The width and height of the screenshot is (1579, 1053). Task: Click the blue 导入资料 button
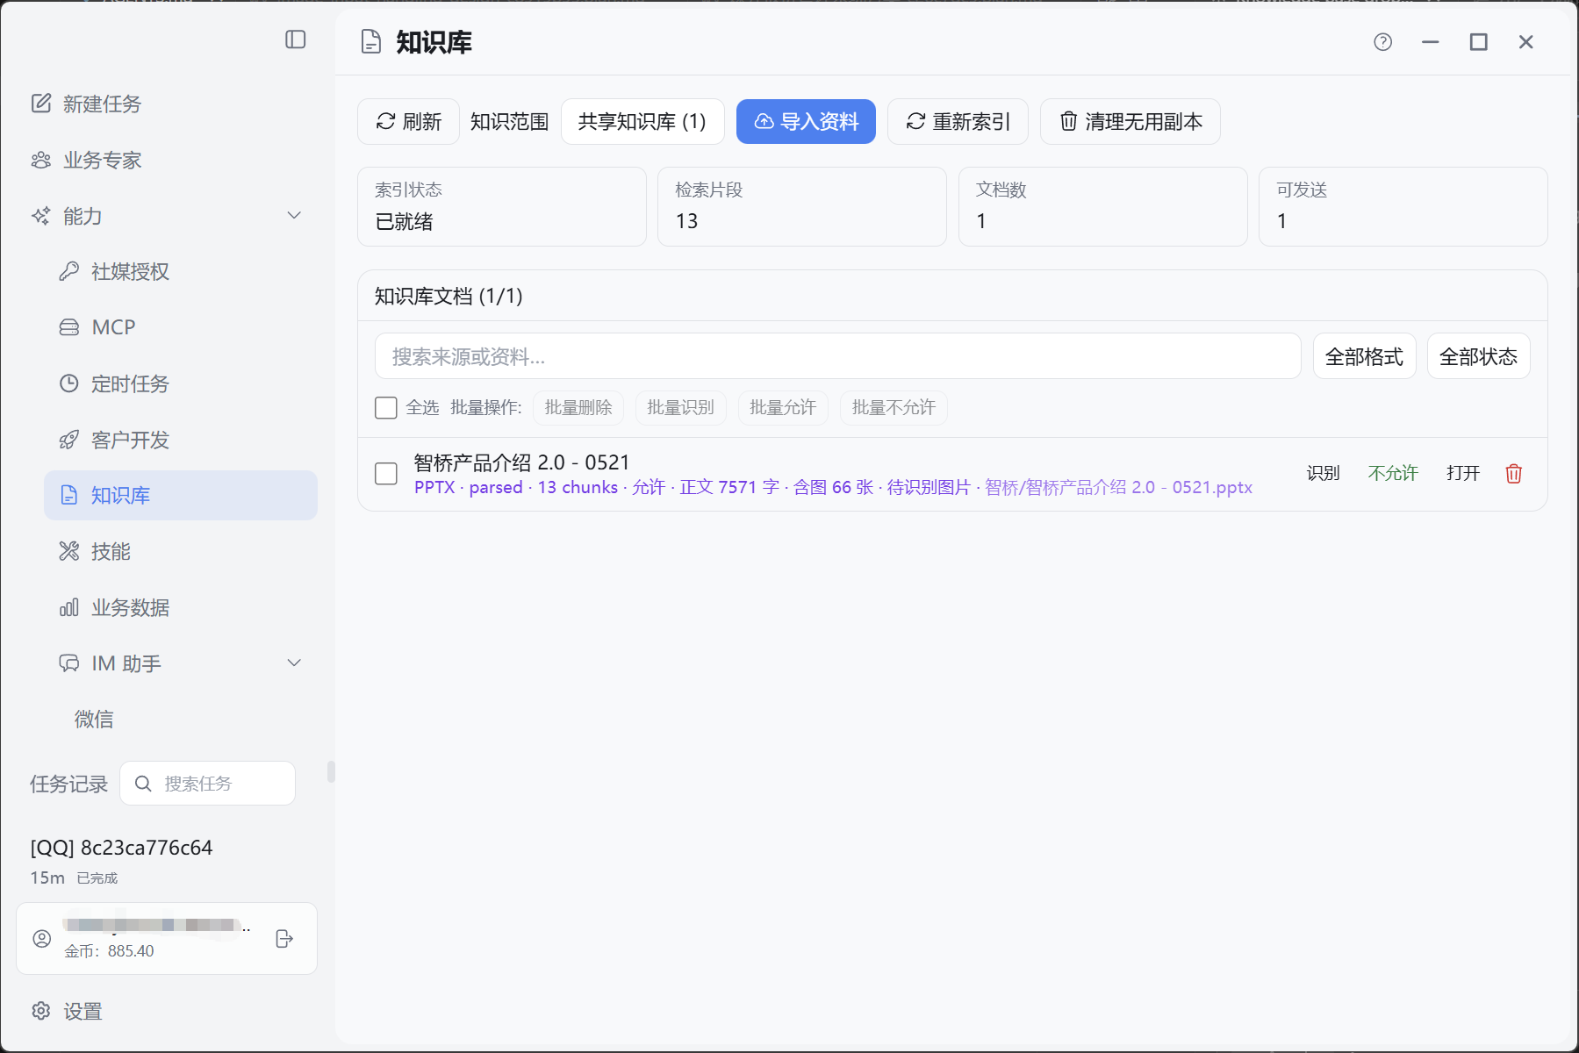806,121
